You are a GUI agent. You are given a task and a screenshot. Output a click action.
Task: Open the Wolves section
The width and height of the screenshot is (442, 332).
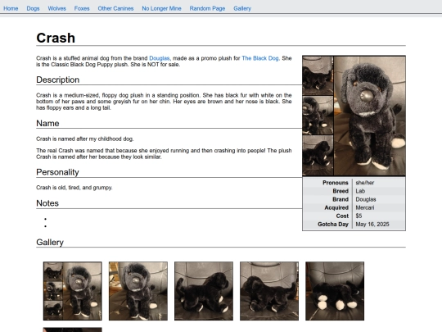click(57, 8)
